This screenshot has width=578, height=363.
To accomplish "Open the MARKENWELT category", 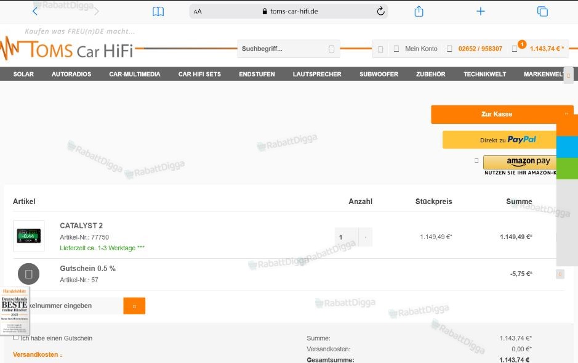I will click(x=544, y=74).
